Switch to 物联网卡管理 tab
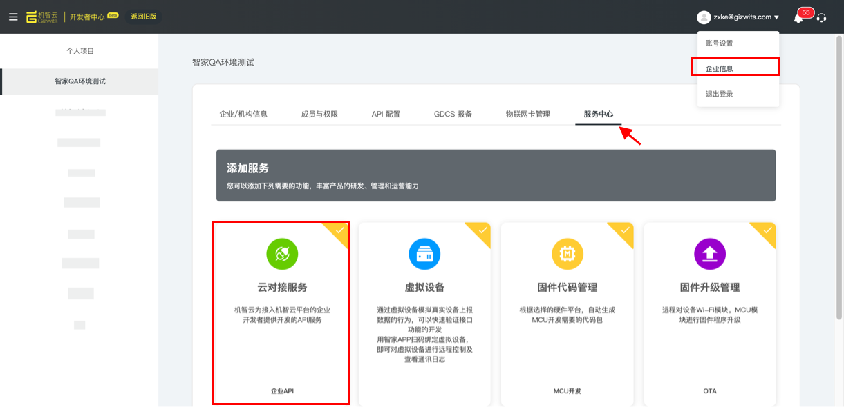 (528, 114)
